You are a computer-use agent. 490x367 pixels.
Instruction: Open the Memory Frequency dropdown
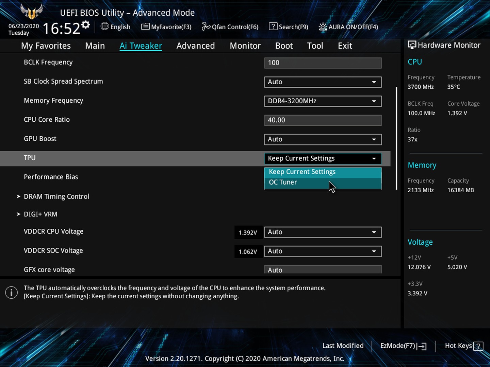click(x=323, y=101)
